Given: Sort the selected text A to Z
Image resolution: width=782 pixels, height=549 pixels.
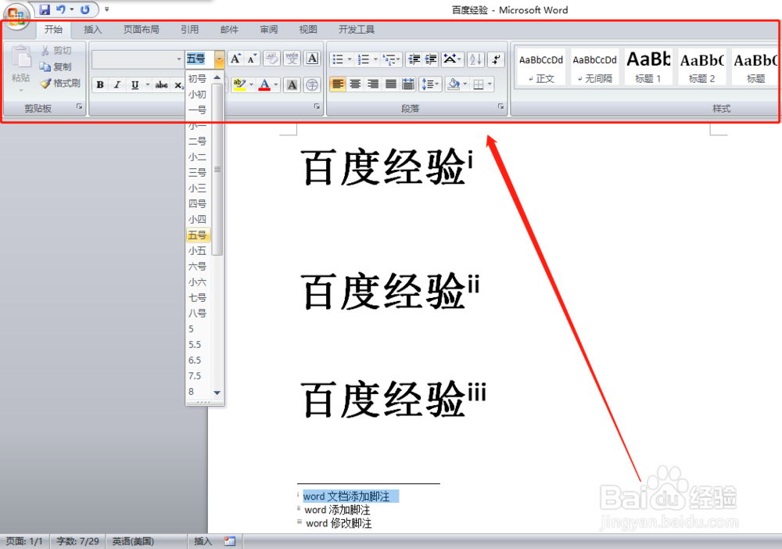Looking at the screenshot, I should (x=475, y=60).
